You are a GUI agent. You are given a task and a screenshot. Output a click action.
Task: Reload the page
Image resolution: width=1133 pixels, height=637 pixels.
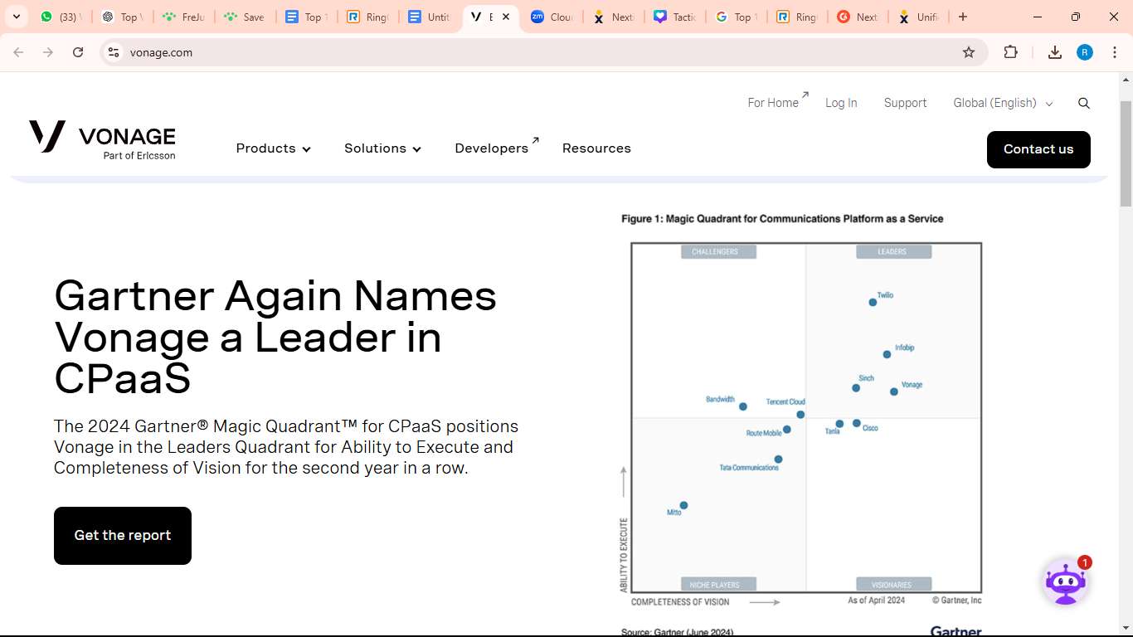tap(78, 52)
